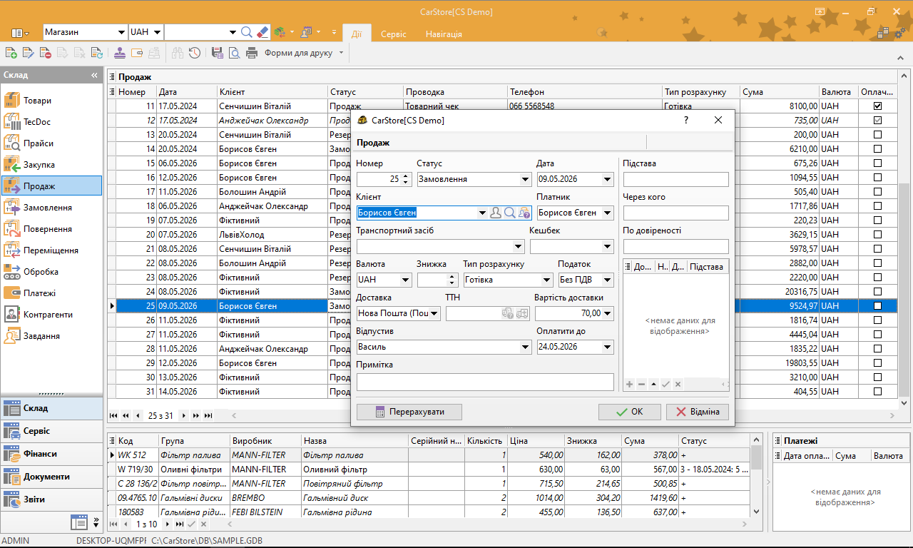The width and height of the screenshot is (913, 548).
Task: Toggle the paid checkbox for sale 26
Action: (877, 320)
